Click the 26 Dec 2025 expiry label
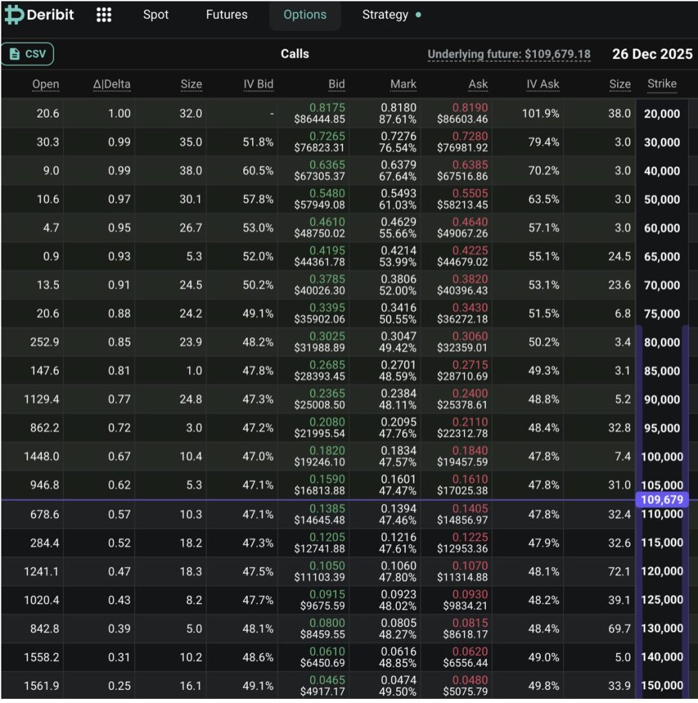 point(652,54)
